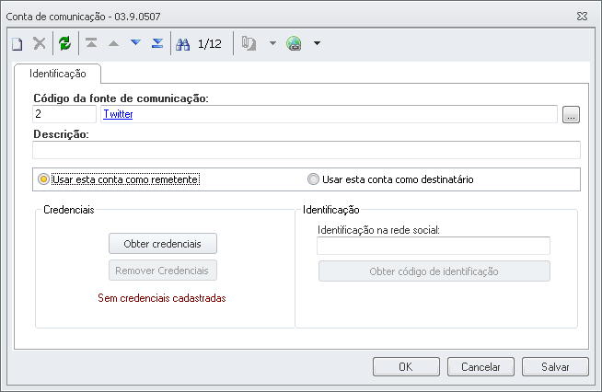
Task: Click the new record icon
Action: click(17, 43)
